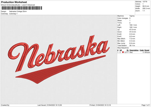
Task: Click the Width value 200.3 mm
Action: (146, 9)
